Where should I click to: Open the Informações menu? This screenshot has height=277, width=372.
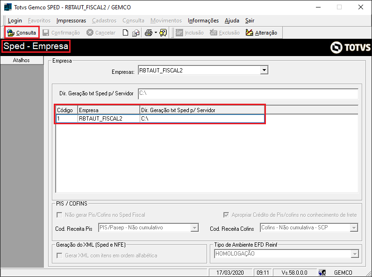203,21
